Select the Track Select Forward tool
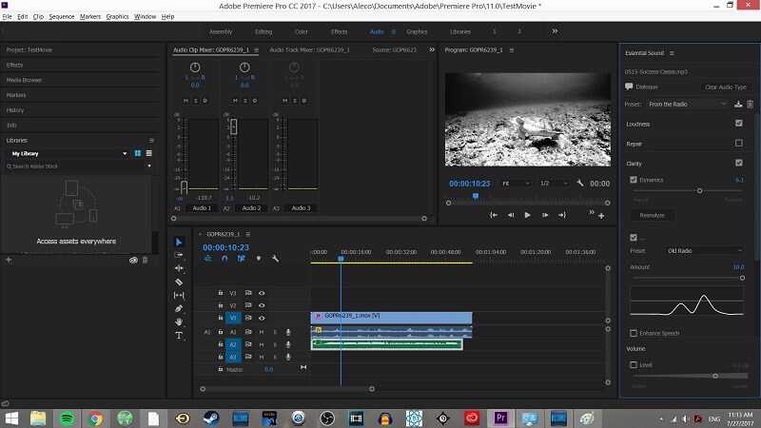Screen dimensions: 761x428 [179, 255]
